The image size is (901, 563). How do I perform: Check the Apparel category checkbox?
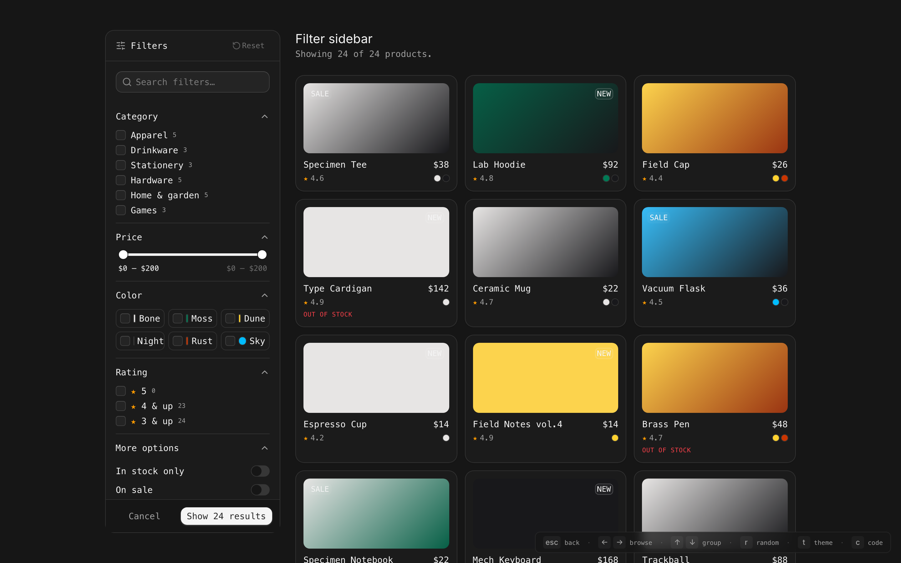click(x=121, y=135)
